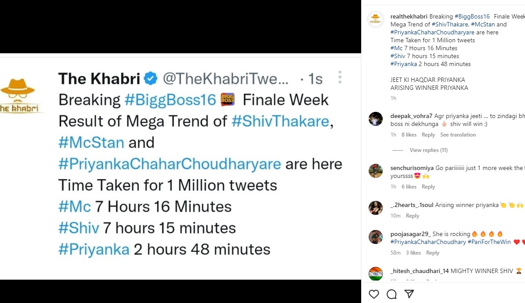525x303 pixels.
Task: Reply to _.2hearts_.1soul's comment
Action: [x=412, y=216]
